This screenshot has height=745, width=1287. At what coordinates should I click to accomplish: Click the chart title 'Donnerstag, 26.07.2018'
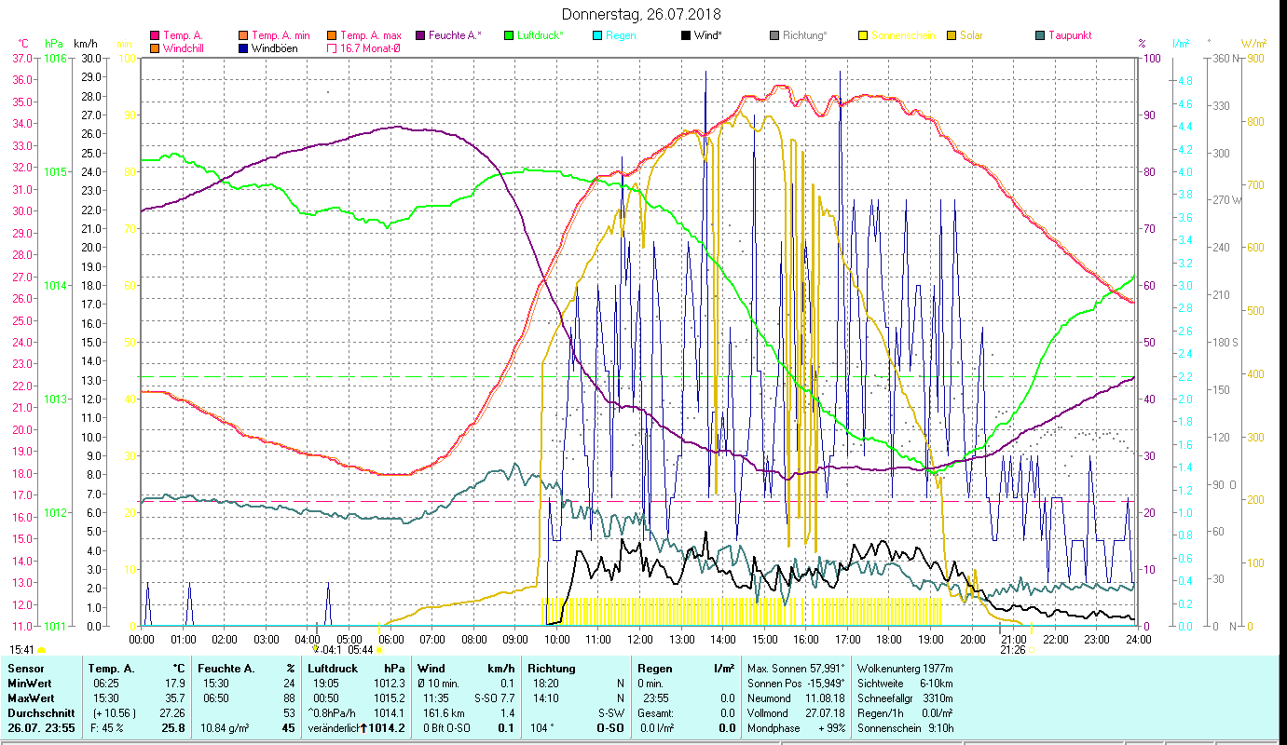click(642, 15)
